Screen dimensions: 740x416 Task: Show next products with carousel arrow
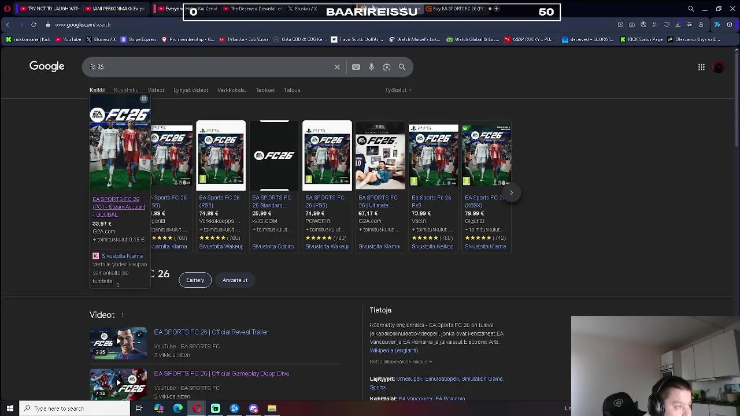511,192
